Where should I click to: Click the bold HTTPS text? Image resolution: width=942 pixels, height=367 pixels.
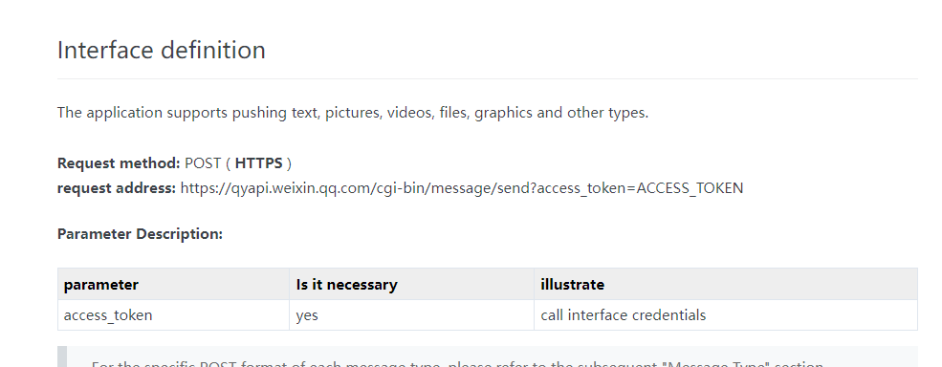click(x=258, y=163)
